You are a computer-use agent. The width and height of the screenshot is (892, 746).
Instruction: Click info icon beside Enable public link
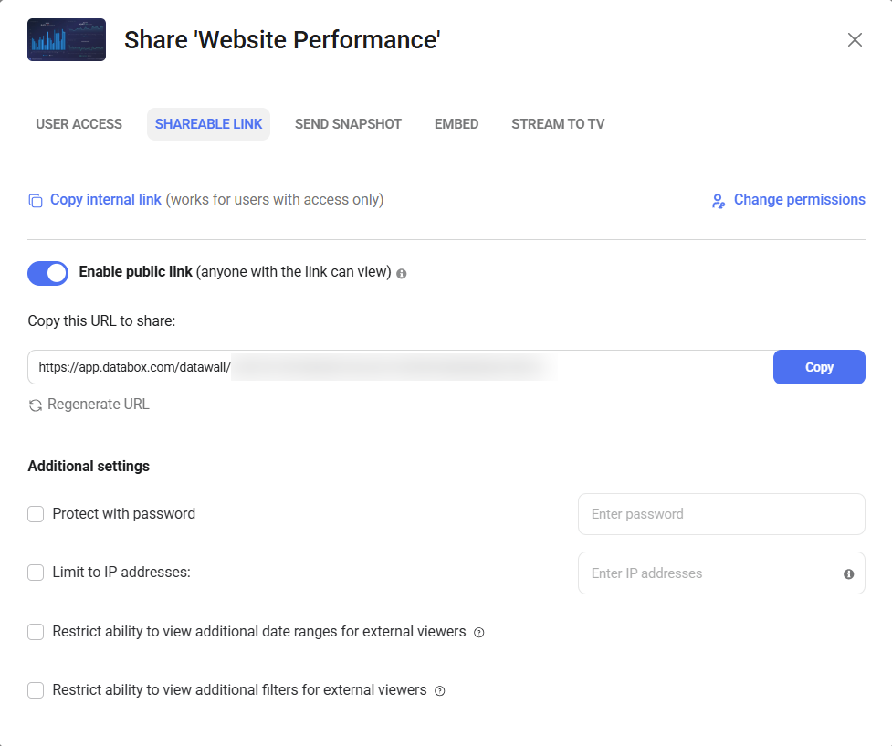402,274
